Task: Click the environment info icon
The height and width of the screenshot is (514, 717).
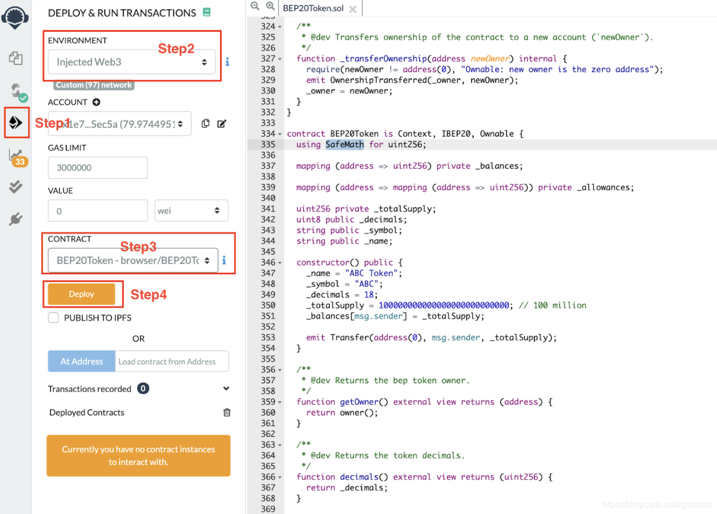Action: (x=227, y=62)
